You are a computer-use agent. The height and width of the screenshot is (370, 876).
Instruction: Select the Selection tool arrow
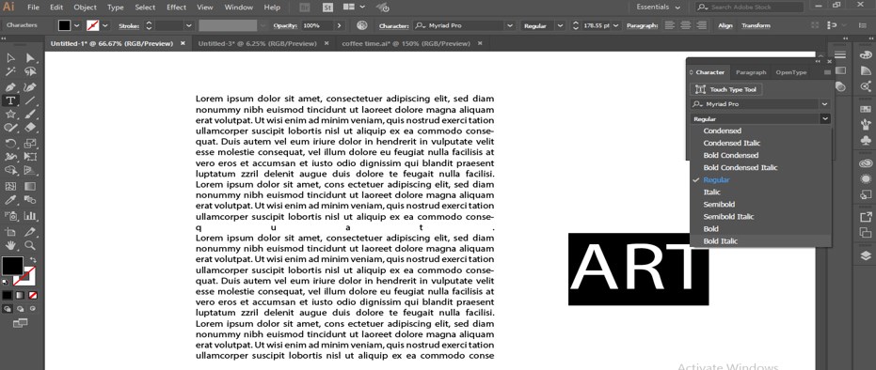coord(10,58)
